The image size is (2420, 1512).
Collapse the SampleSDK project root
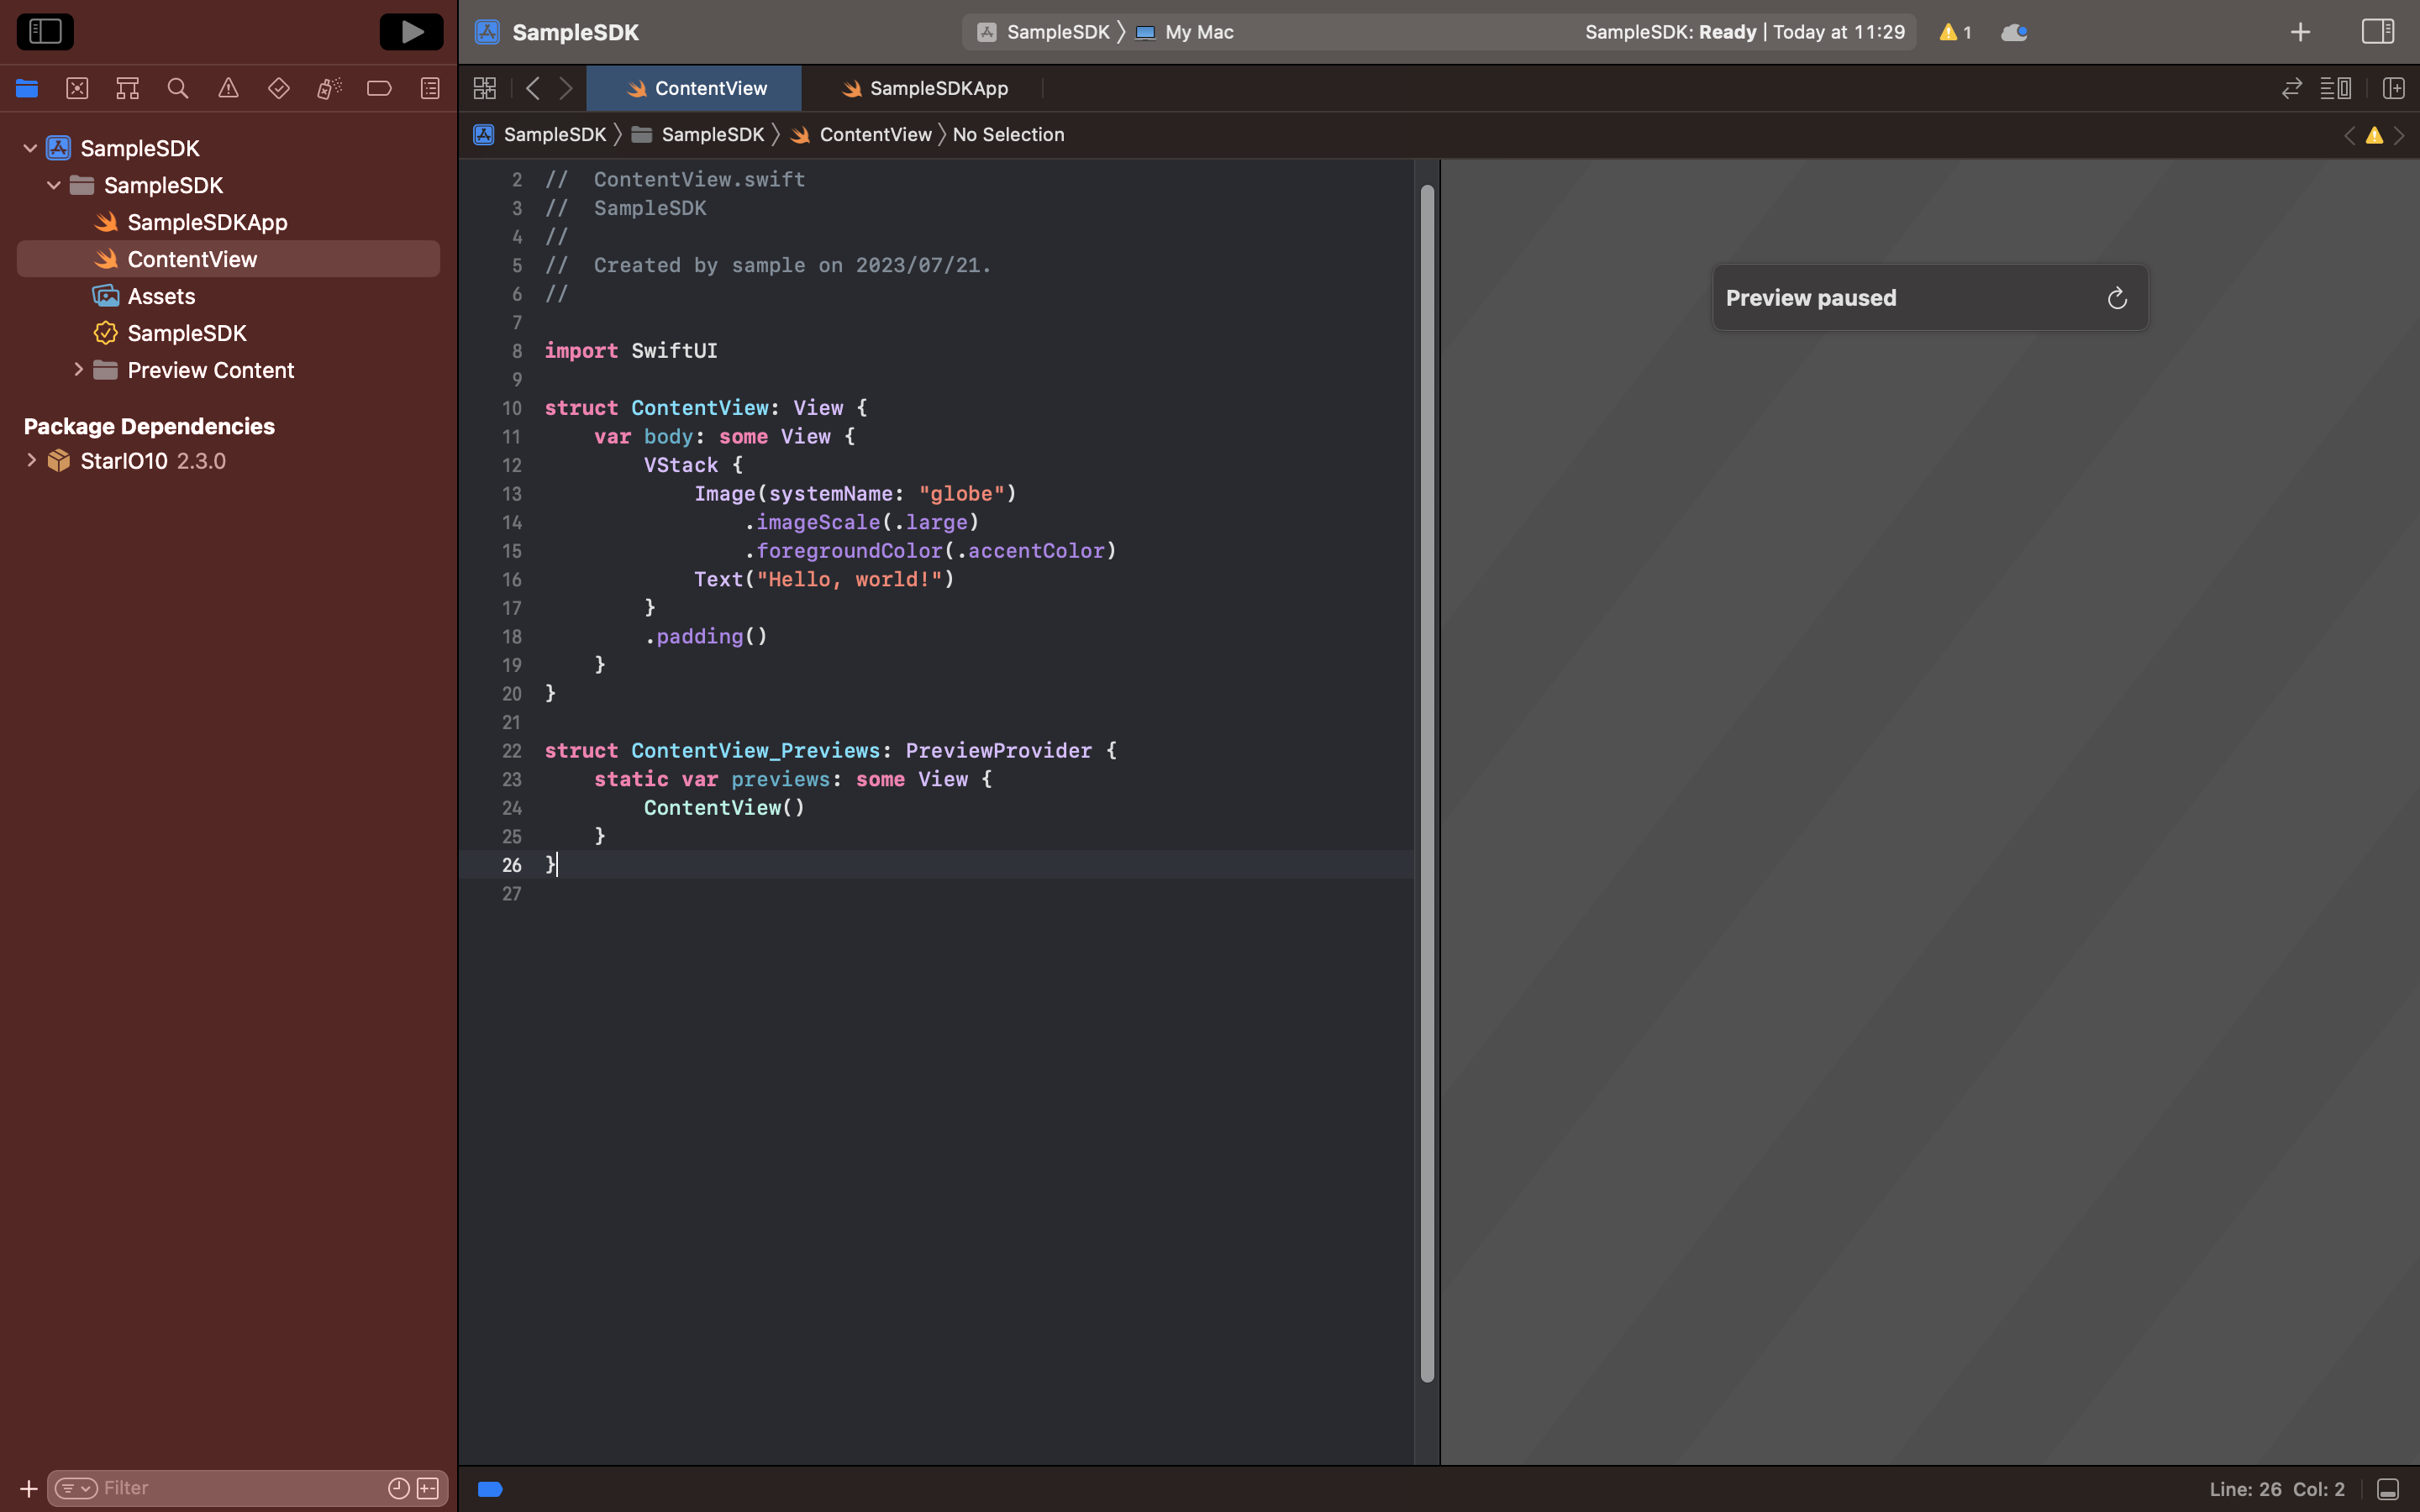30,148
